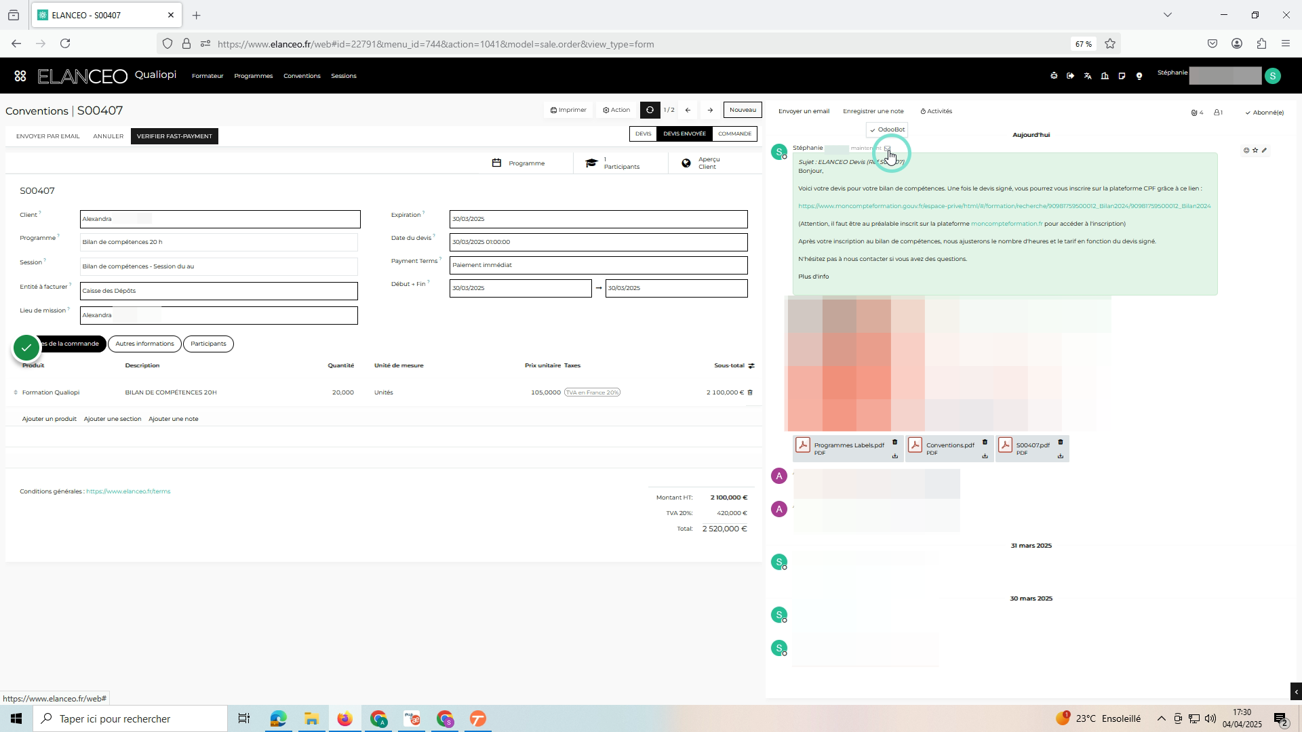Go to previous record with left arrow
Image resolution: width=1302 pixels, height=732 pixels.
[x=688, y=110]
